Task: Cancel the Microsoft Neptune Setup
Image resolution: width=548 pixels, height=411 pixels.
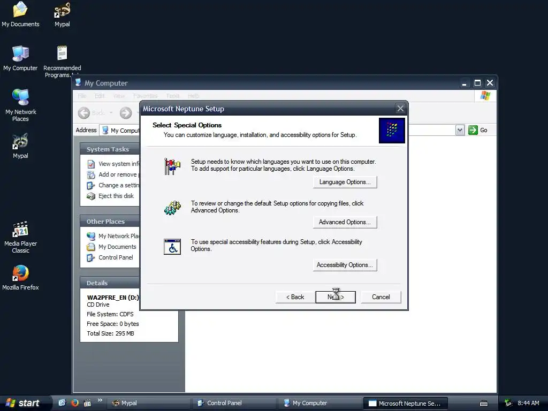Action: 381,297
